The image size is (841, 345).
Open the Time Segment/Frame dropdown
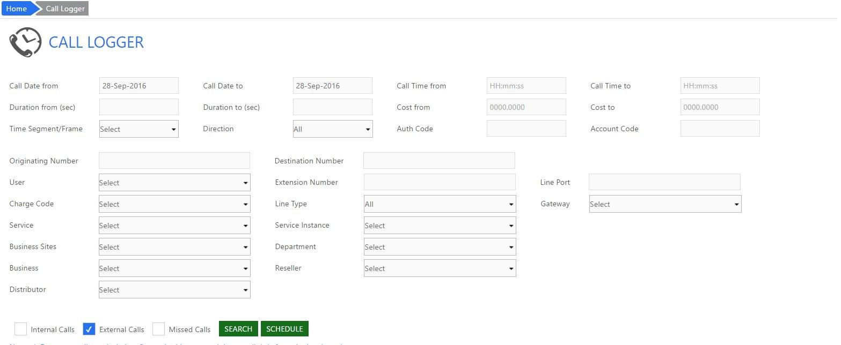pyautogui.click(x=138, y=129)
